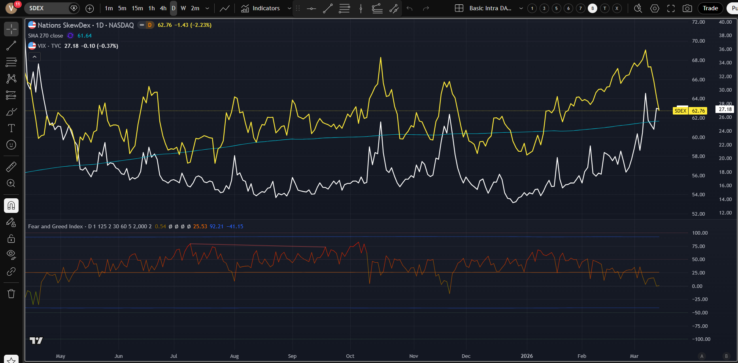Screen dimensions: 738x363
Task: Take a chart snapshot with camera icon
Action: click(x=687, y=8)
